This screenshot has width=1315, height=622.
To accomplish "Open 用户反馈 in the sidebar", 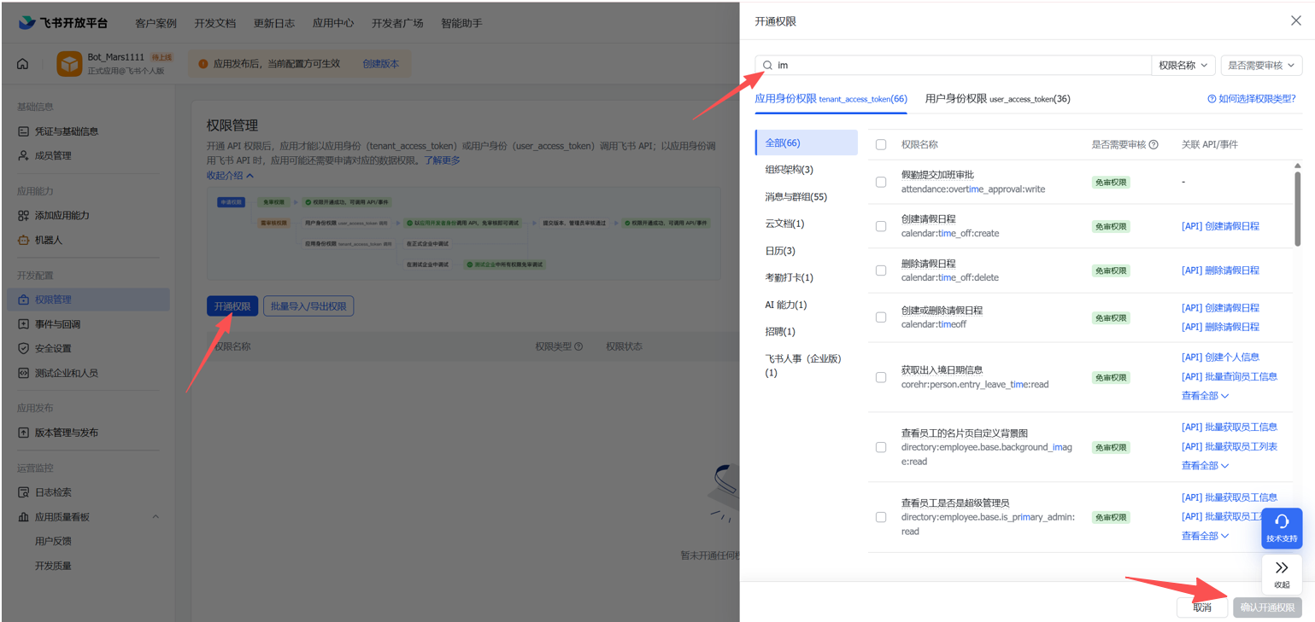I will pos(53,541).
